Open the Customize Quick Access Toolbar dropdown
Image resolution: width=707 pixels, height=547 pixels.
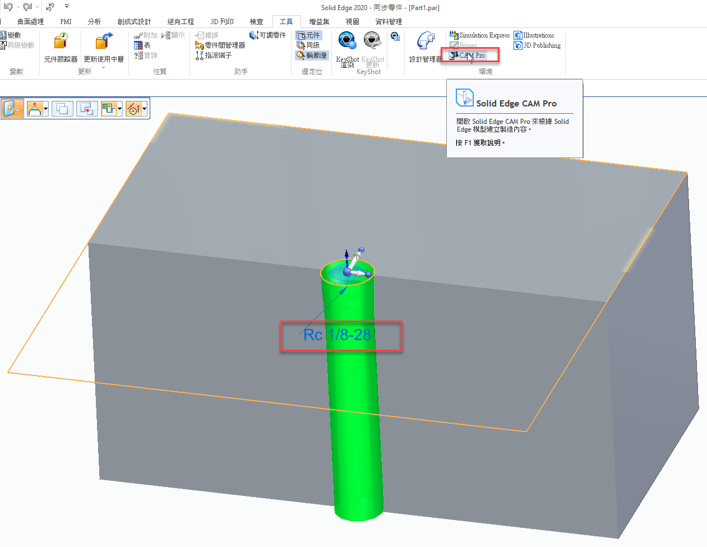[x=67, y=7]
